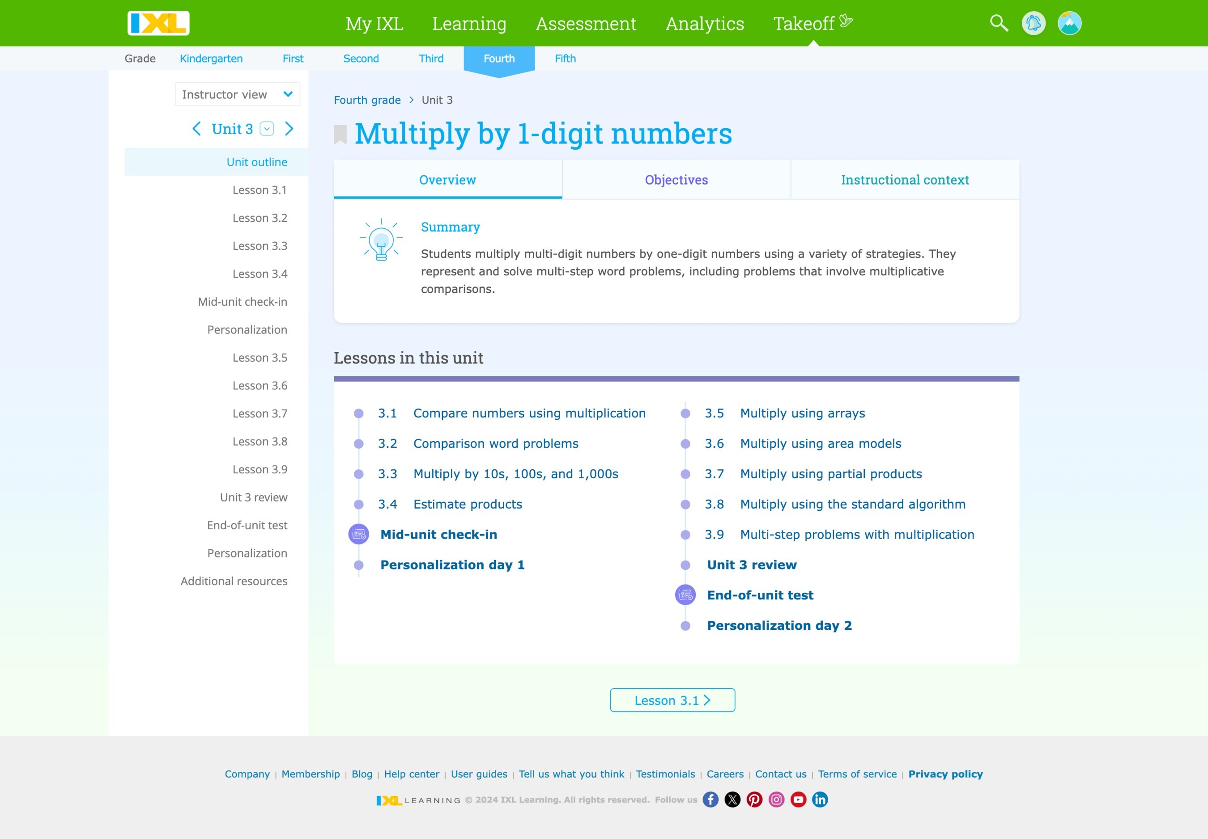The width and height of the screenshot is (1208, 839).
Task: Click Lesson 3.1 in the sidebar
Action: point(259,190)
